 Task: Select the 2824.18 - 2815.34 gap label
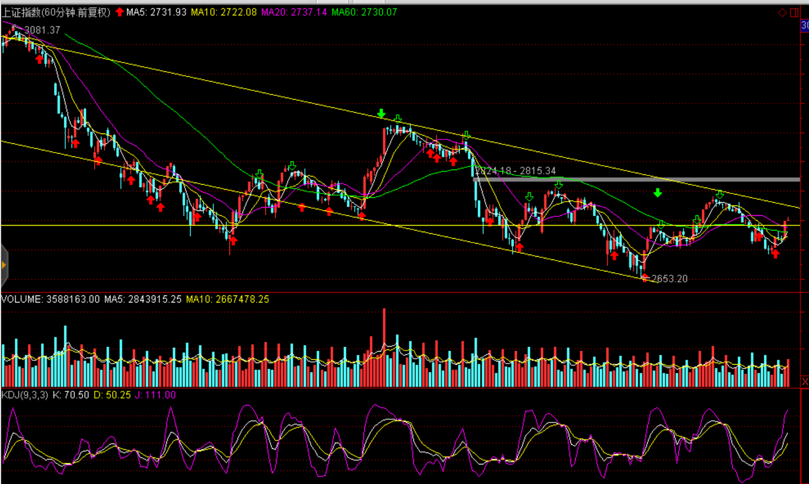(516, 171)
